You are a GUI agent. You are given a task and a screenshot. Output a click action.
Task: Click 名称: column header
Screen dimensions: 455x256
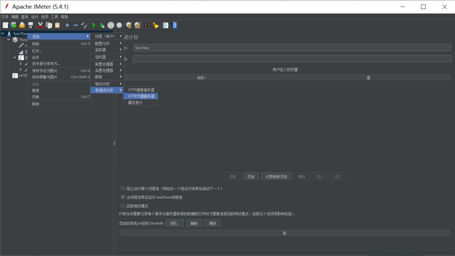[x=202, y=78]
